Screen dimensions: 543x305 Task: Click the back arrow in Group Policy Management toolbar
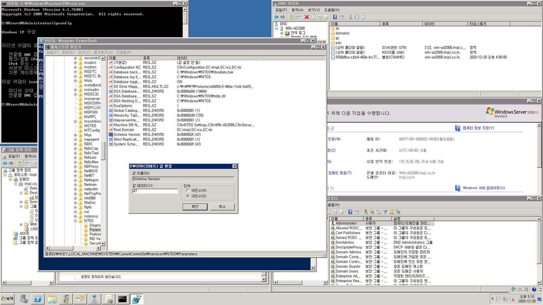point(5,163)
